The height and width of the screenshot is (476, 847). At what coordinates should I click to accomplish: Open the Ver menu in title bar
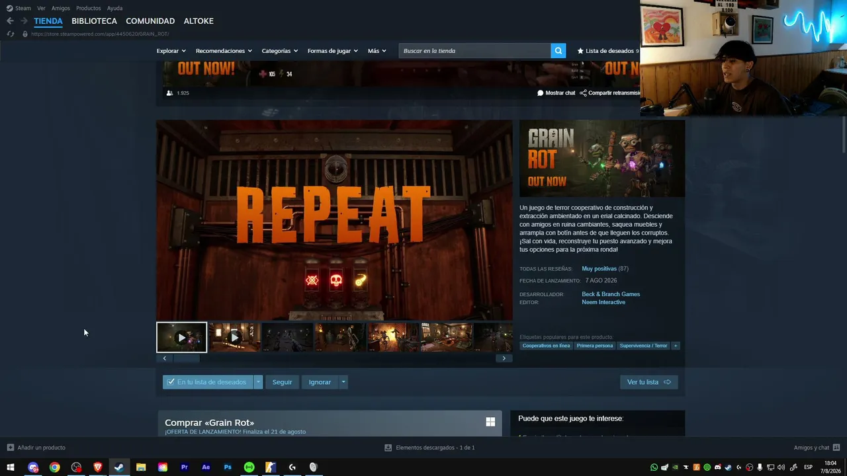click(x=41, y=8)
